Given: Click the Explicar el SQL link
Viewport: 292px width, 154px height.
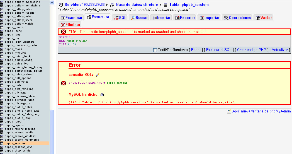Looking at the screenshot, I should pos(219,50).
